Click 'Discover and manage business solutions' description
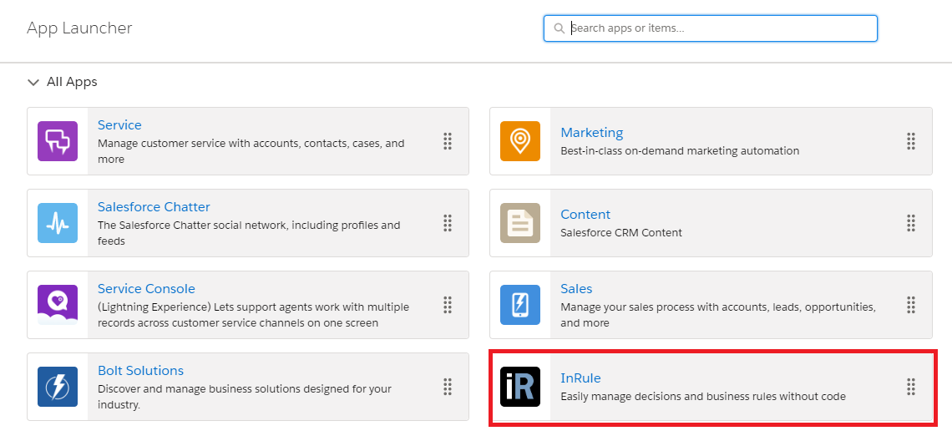The width and height of the screenshot is (952, 436). click(245, 397)
